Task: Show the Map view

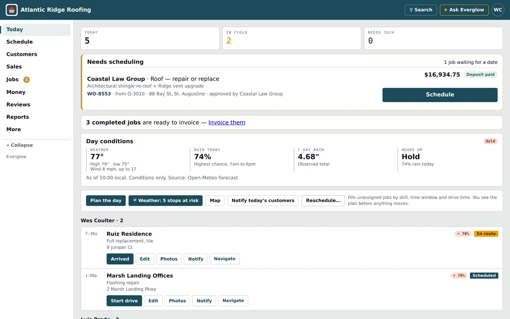Action: pos(215,201)
